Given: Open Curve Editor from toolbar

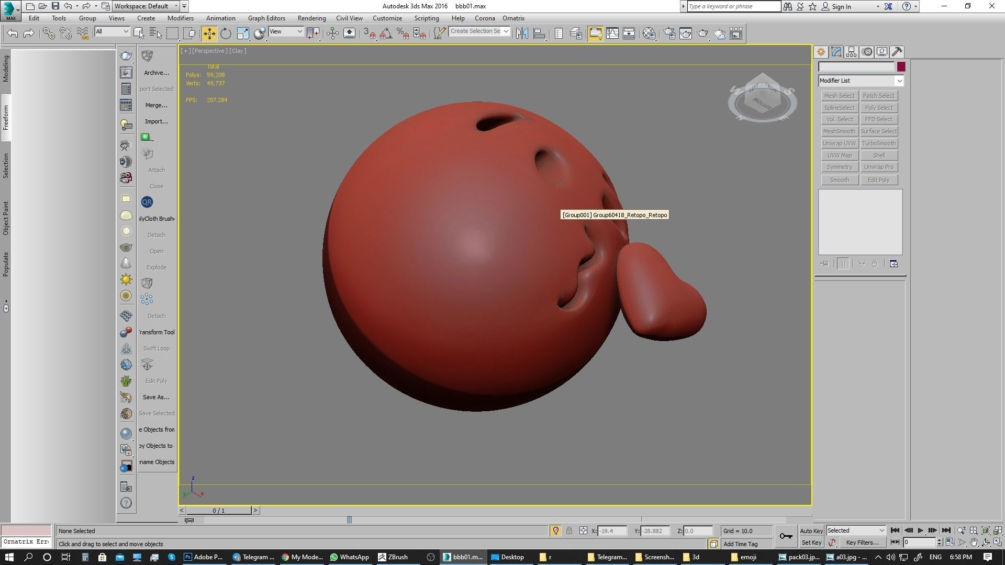Looking at the screenshot, I should coord(612,33).
